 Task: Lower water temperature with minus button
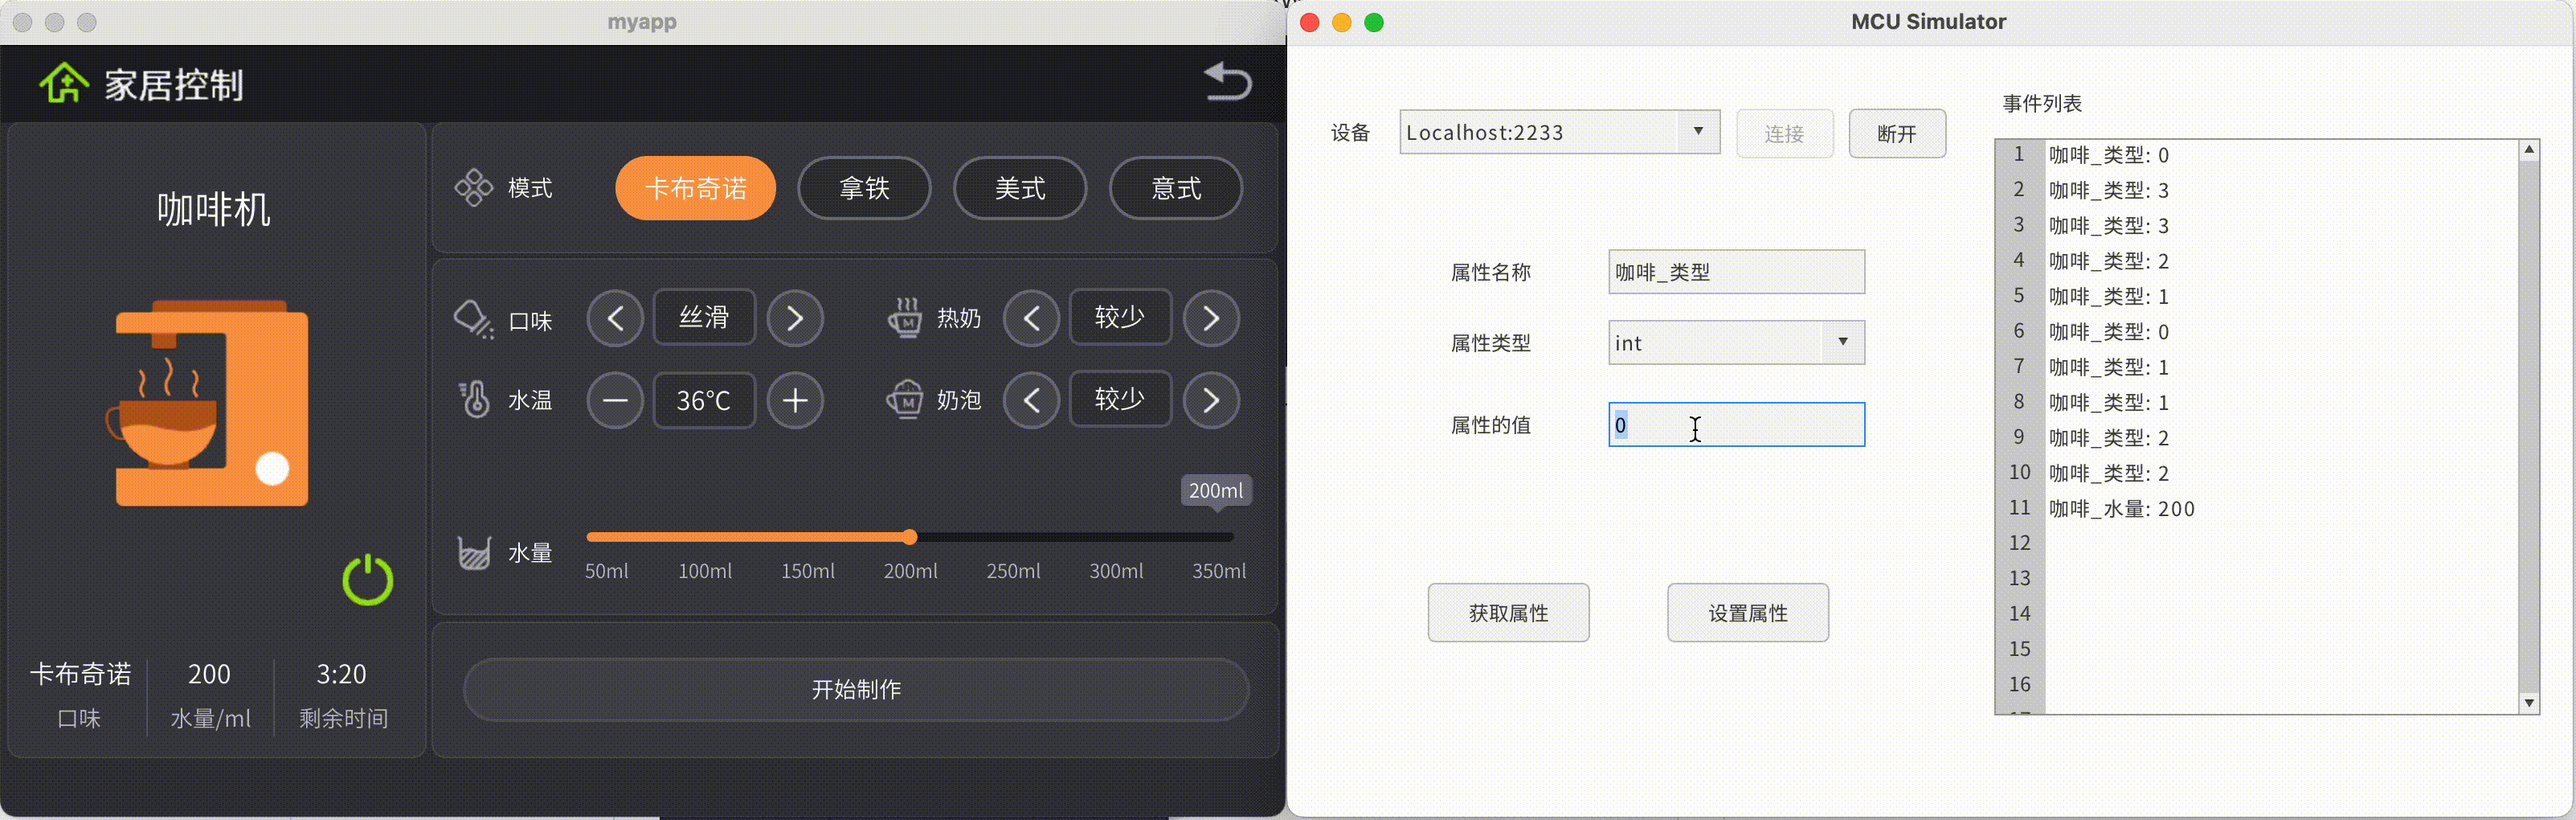[615, 400]
